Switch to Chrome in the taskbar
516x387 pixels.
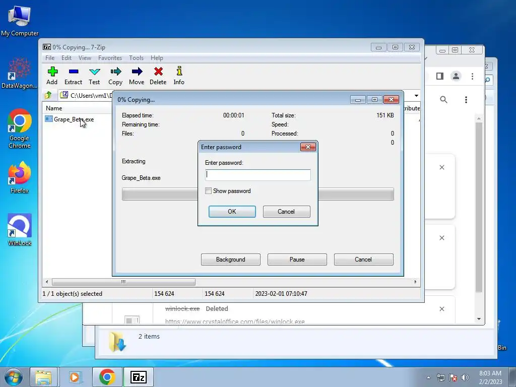pyautogui.click(x=107, y=377)
